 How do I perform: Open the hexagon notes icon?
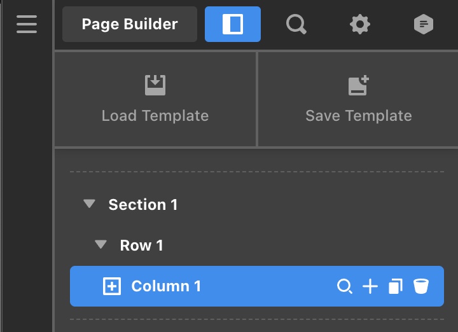[424, 24]
